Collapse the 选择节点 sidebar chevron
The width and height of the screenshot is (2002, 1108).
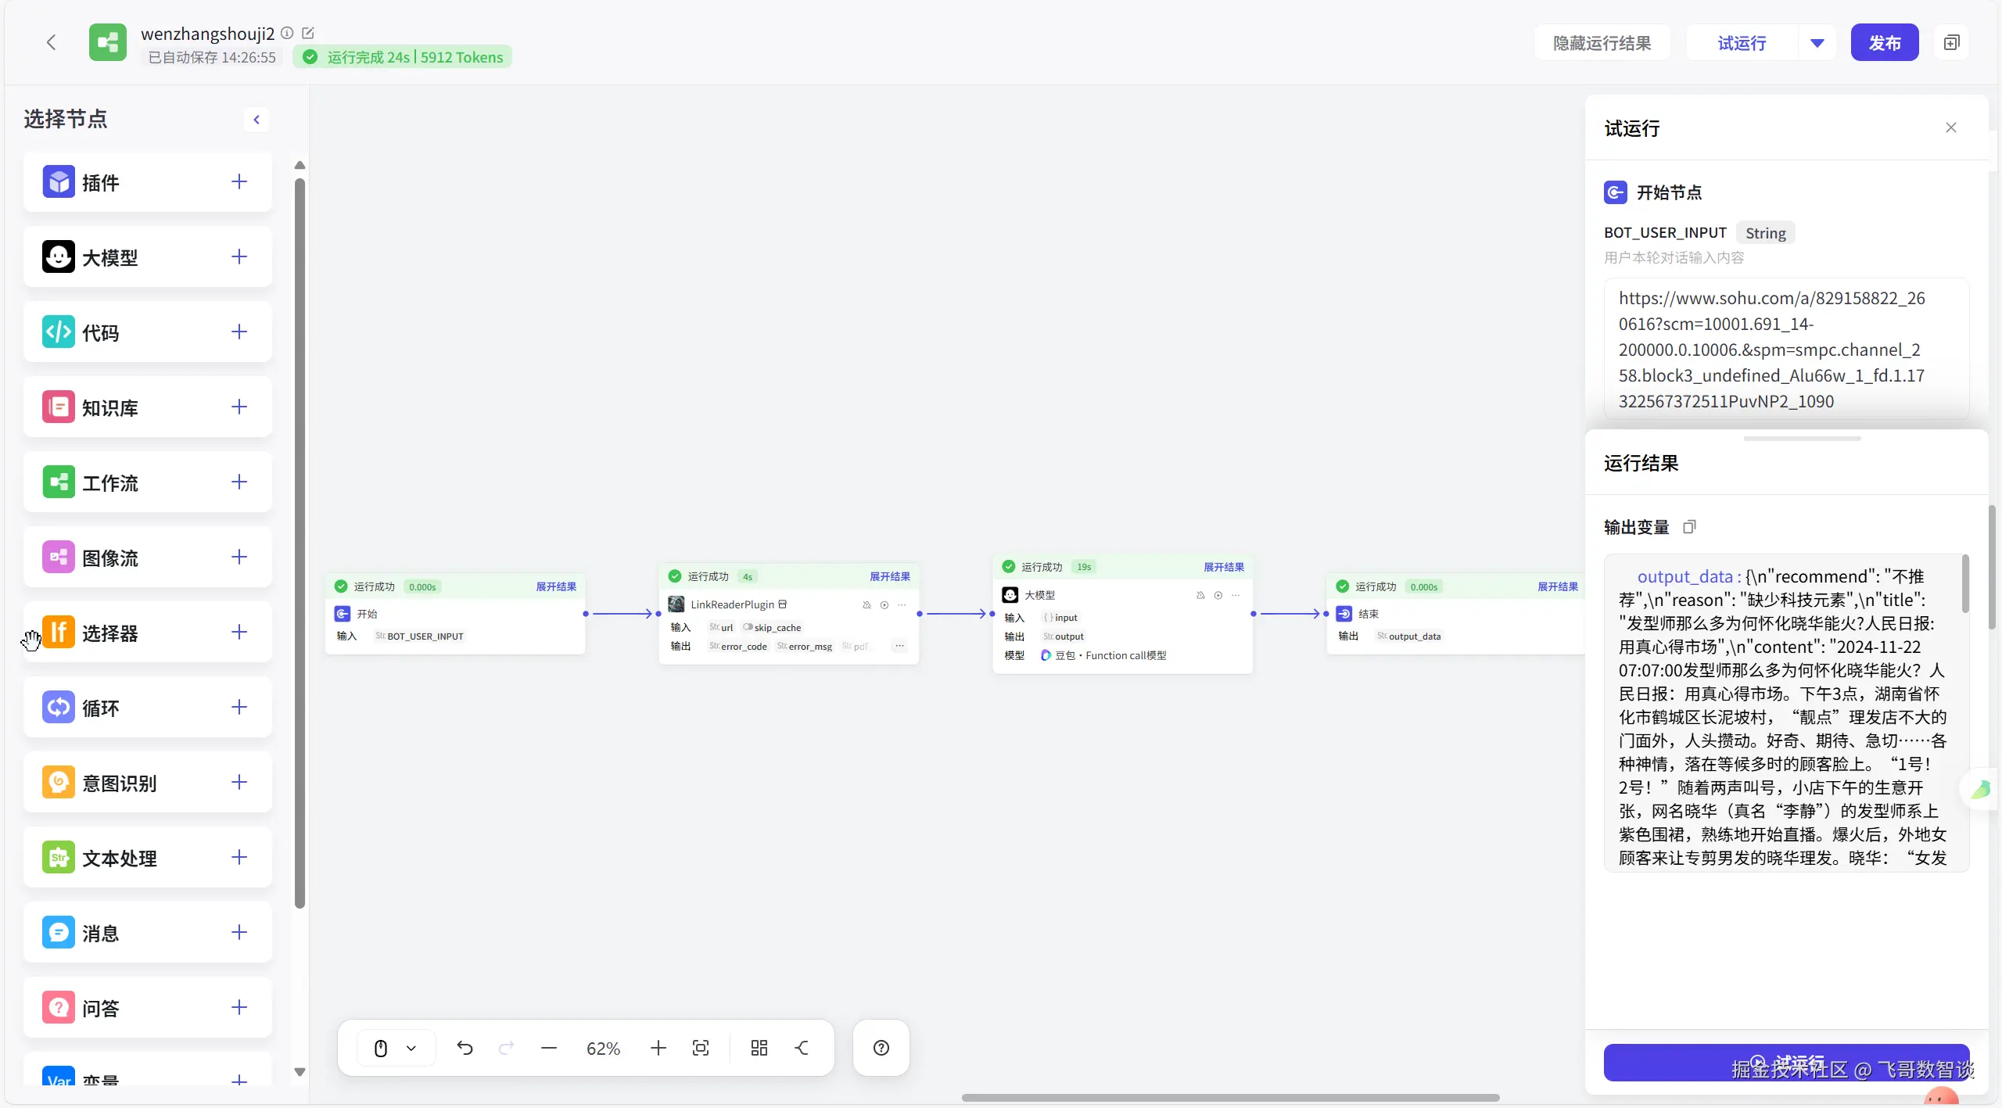(x=257, y=120)
